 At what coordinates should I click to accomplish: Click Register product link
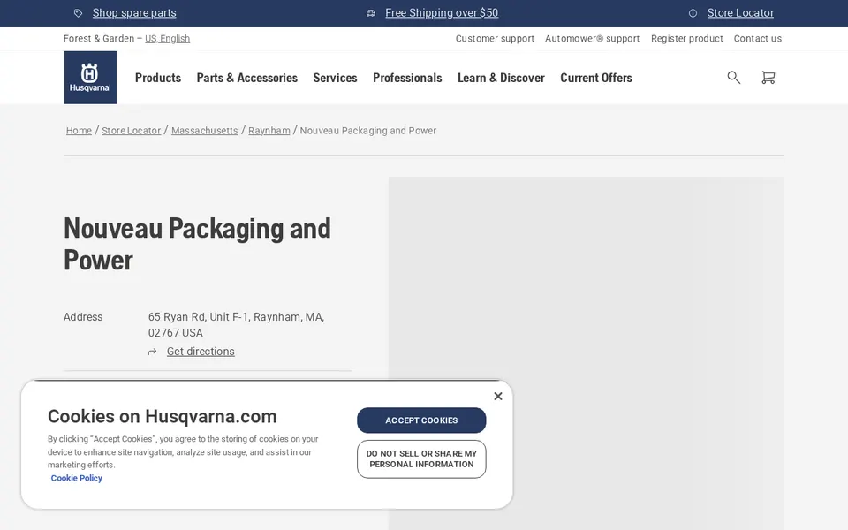tap(687, 38)
